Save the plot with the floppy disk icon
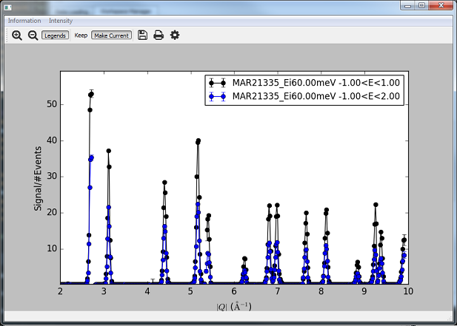This screenshot has width=457, height=326. click(143, 35)
